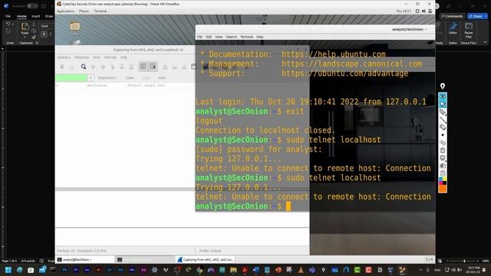Open Wireshark Tools menu
Image resolution: width=491 pixels, height=276 pixels.
97,58
